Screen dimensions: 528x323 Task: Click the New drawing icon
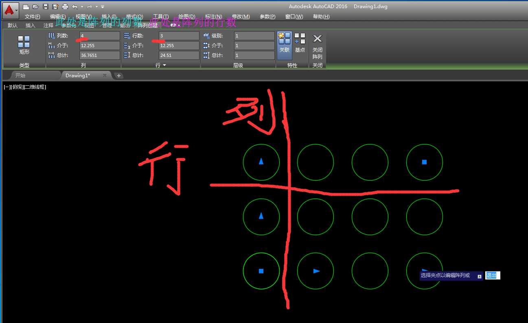coord(26,7)
